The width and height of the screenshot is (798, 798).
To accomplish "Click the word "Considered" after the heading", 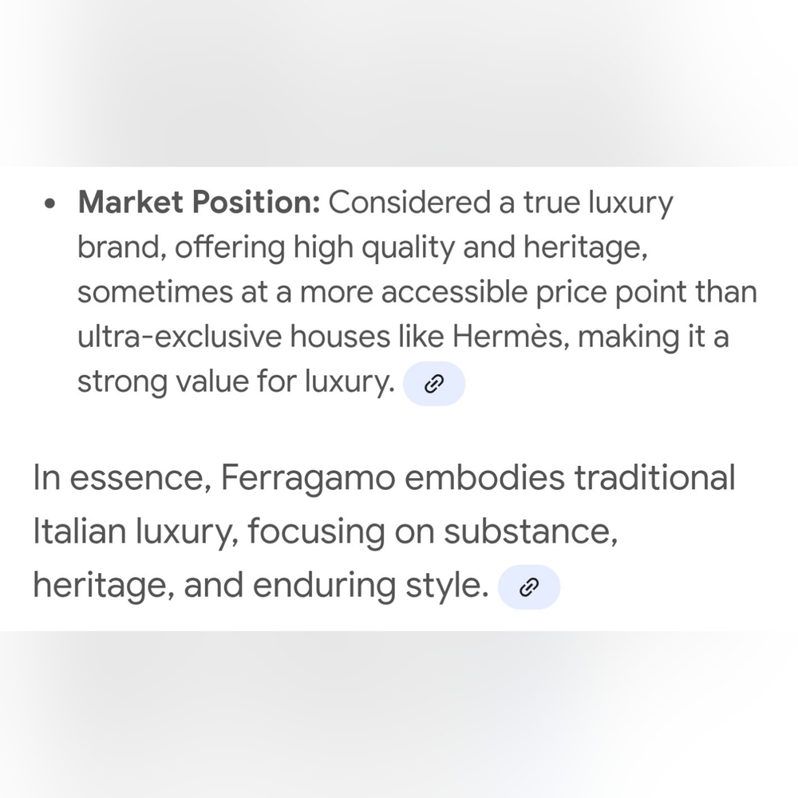I will click(409, 202).
